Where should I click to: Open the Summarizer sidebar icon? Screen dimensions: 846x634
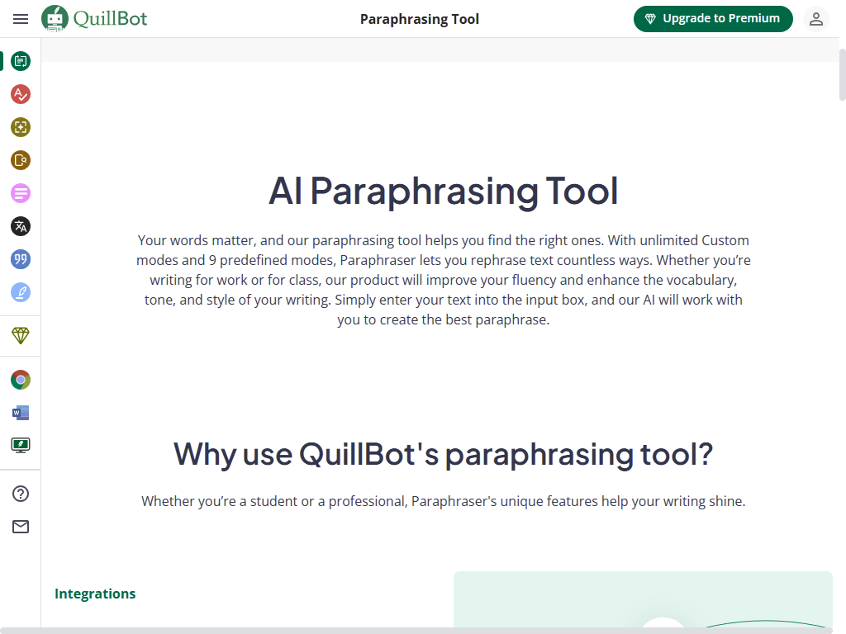coord(21,193)
